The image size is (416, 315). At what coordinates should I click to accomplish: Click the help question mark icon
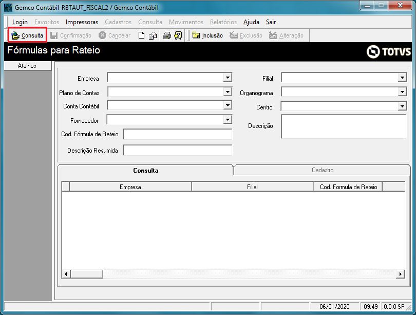point(178,35)
